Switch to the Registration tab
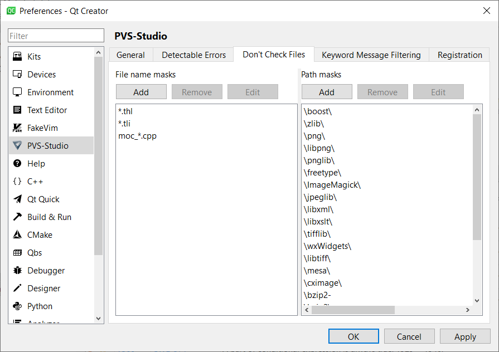 coord(459,55)
